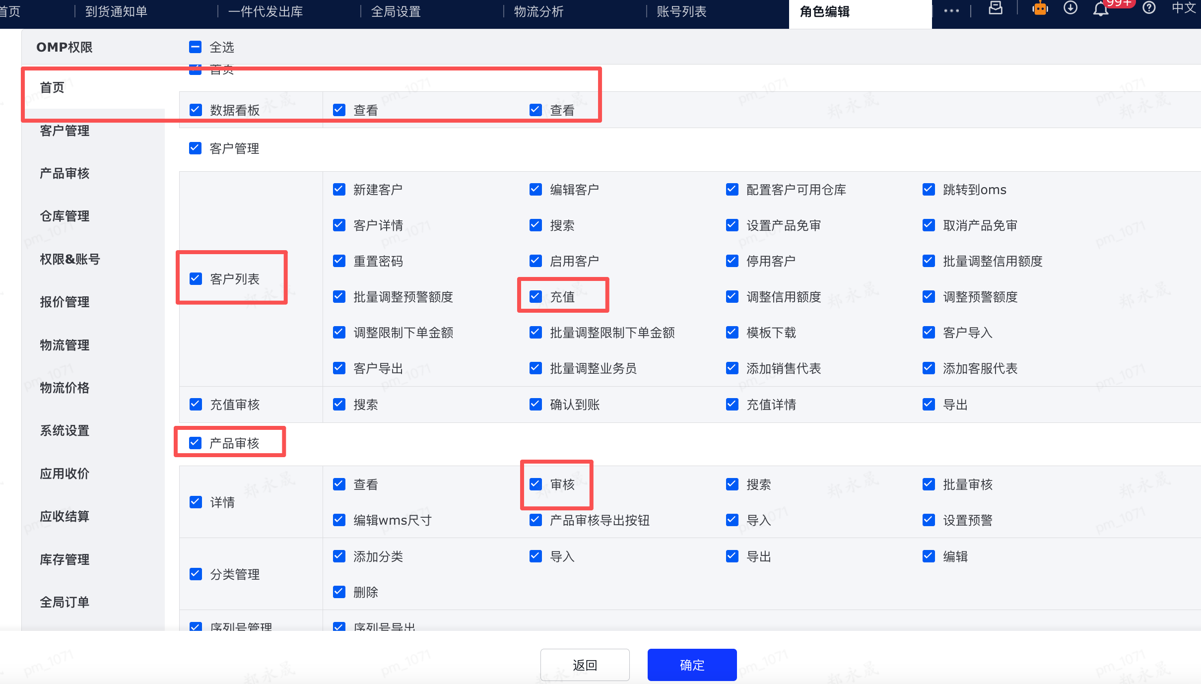Open the more tabs ellipsis icon
1201x684 pixels.
point(951,11)
